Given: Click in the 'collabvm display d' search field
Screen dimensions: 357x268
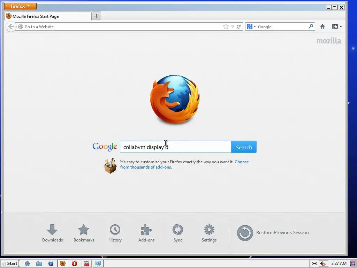Looking at the screenshot, I should [x=176, y=147].
